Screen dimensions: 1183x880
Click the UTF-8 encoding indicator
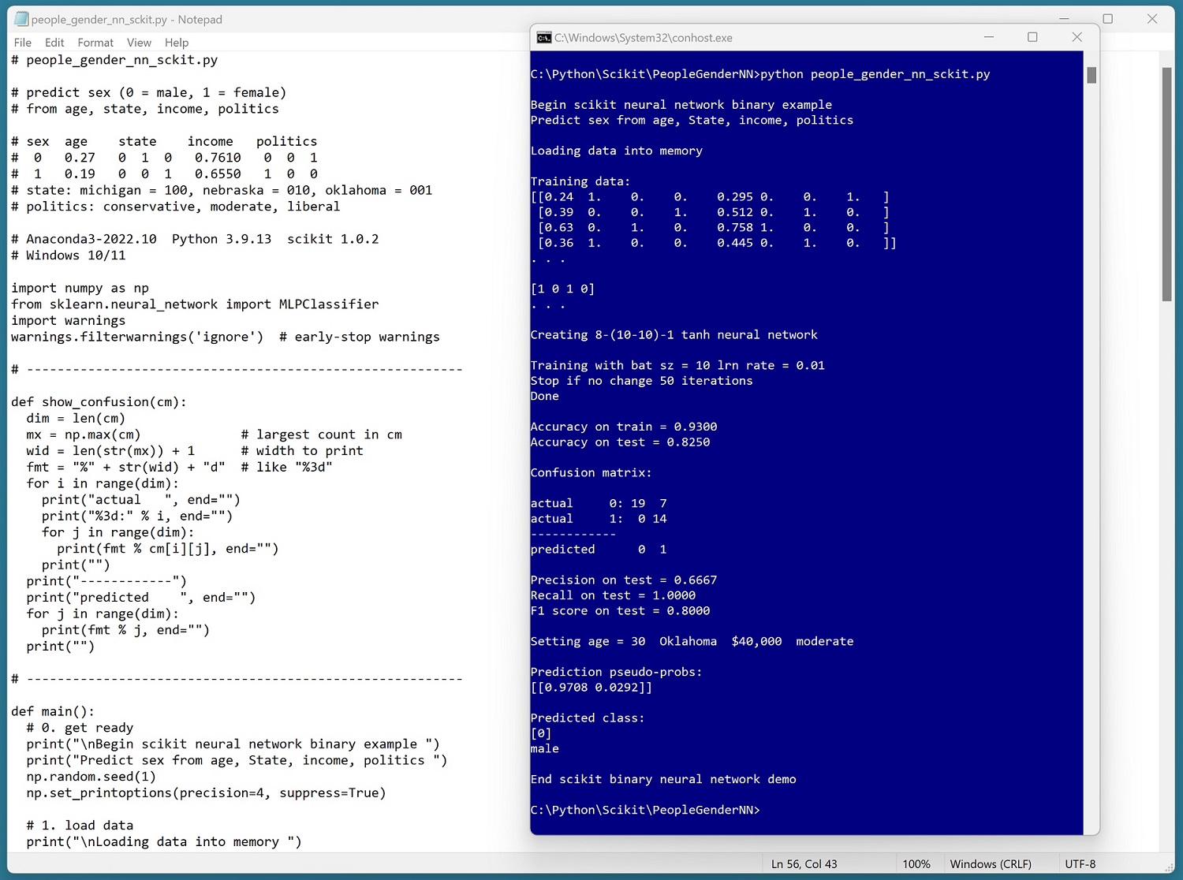click(1080, 864)
